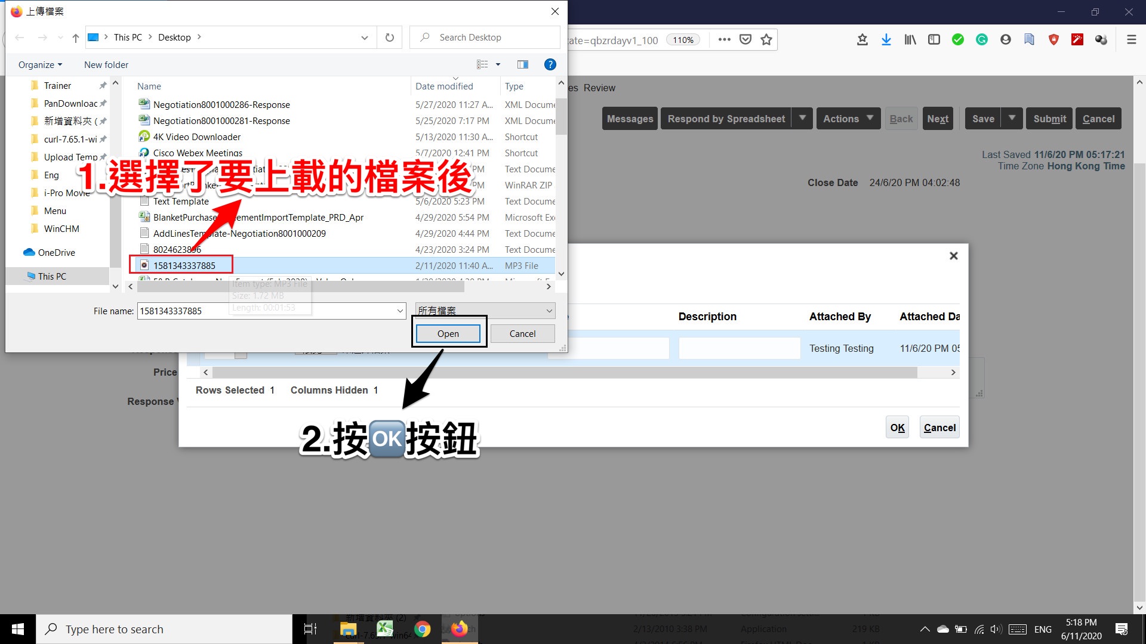
Task: Click Cancel in the file upload dialog
Action: coord(522,333)
